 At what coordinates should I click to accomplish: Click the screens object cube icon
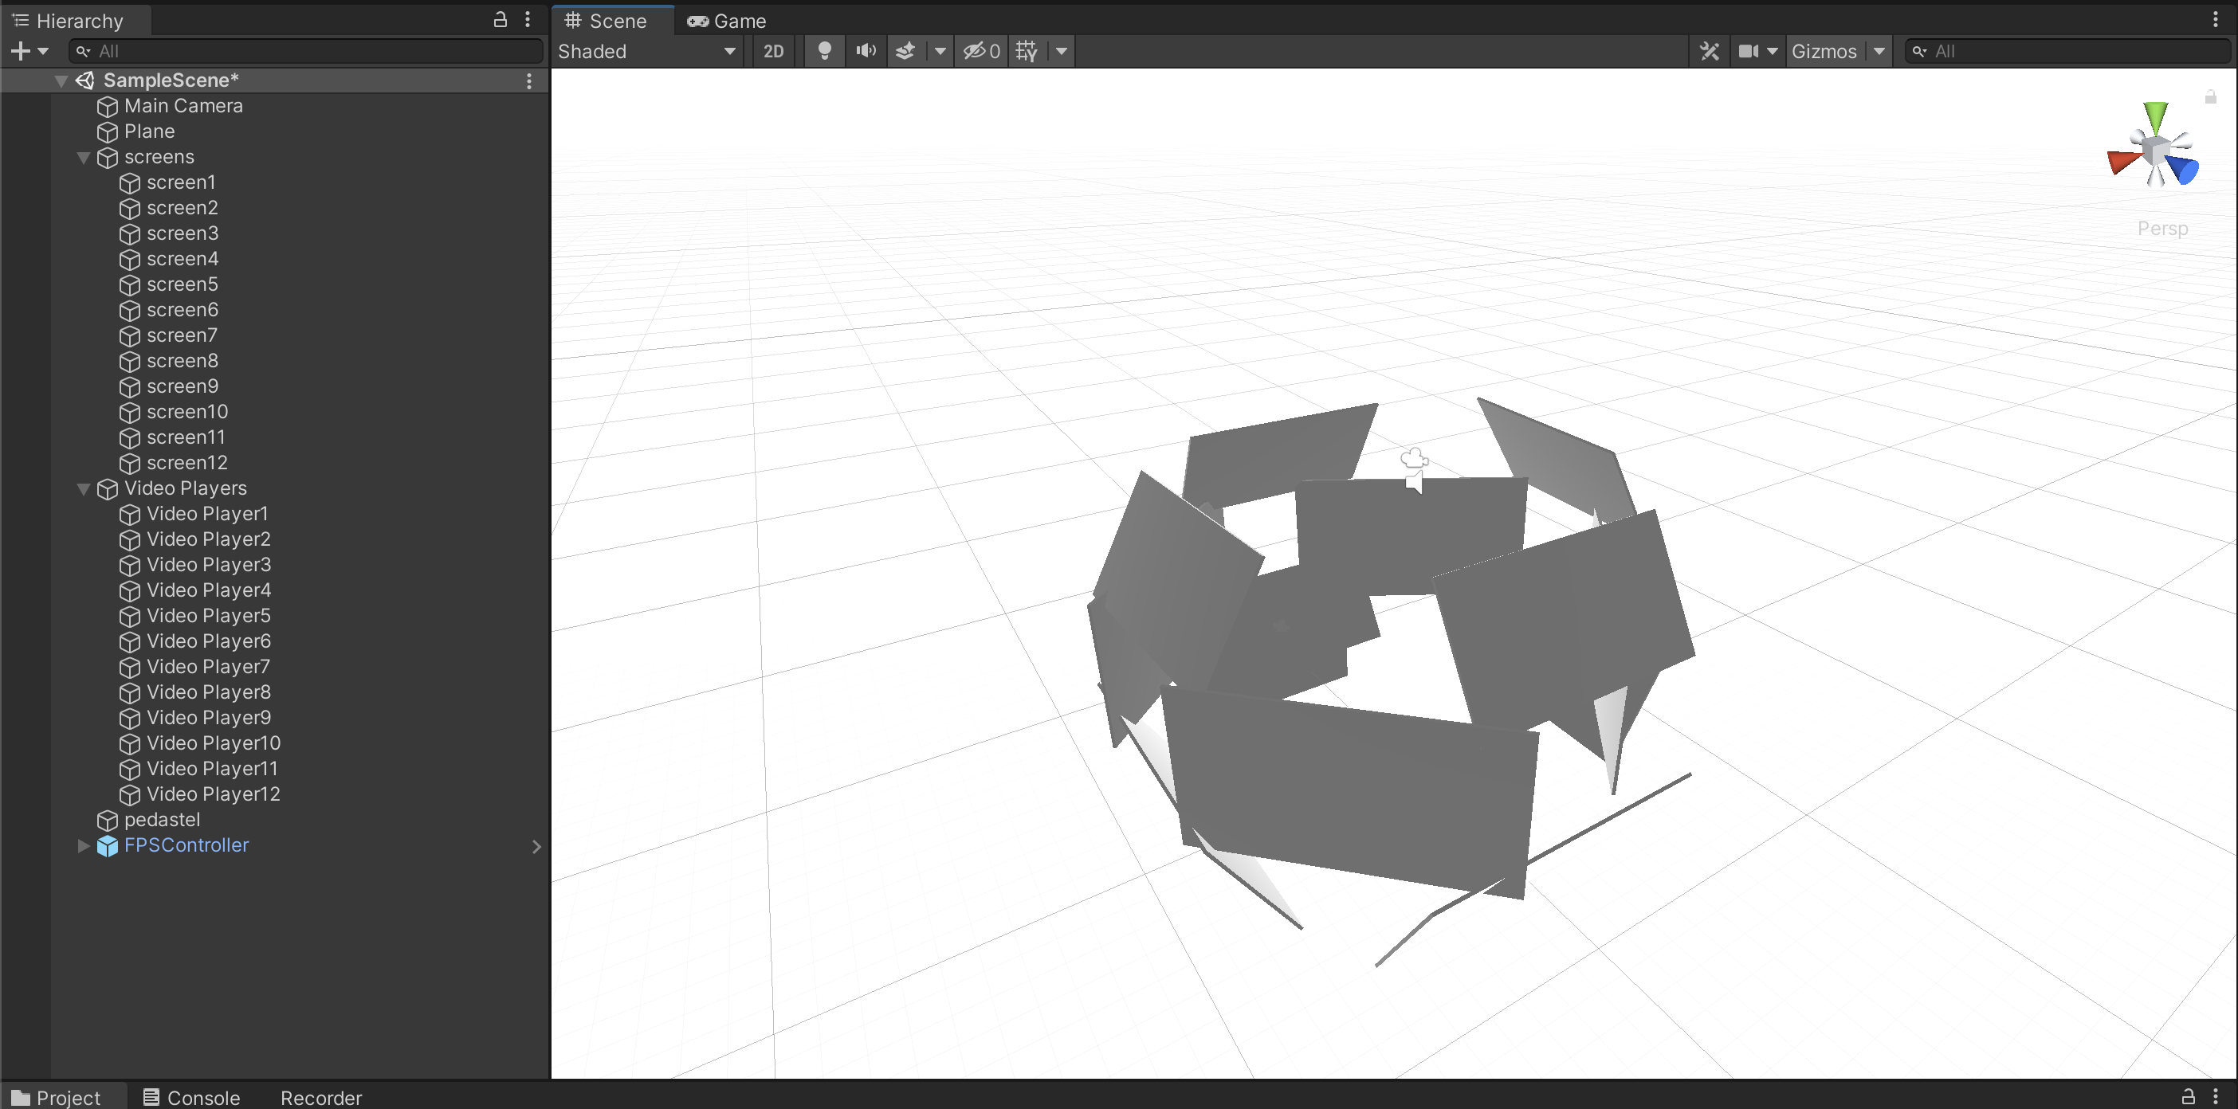click(x=108, y=157)
